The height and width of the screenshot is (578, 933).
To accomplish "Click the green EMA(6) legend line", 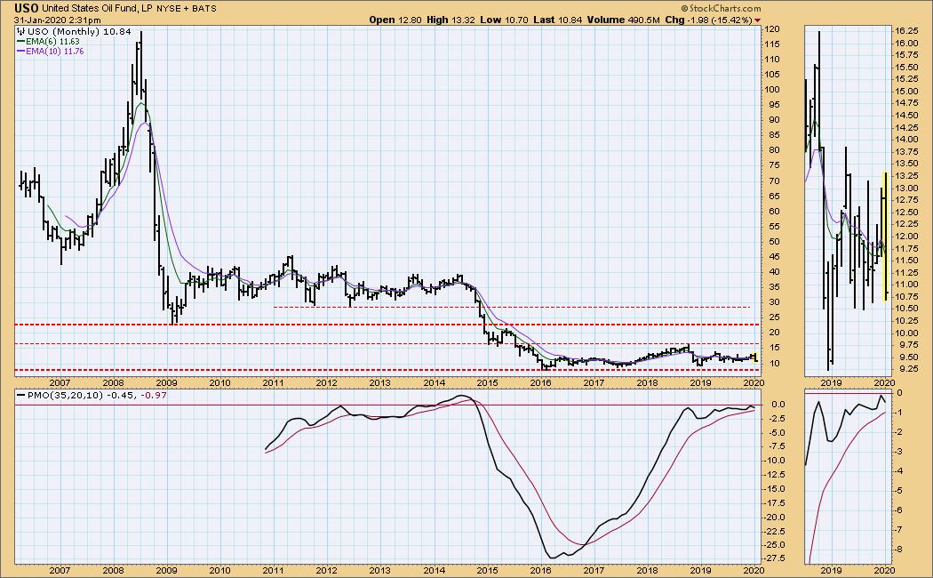I will [x=20, y=42].
